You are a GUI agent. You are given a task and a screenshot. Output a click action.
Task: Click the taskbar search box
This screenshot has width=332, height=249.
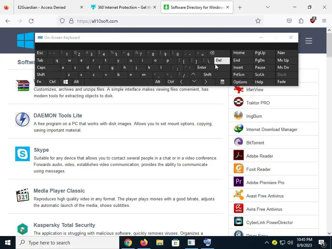click(67, 243)
